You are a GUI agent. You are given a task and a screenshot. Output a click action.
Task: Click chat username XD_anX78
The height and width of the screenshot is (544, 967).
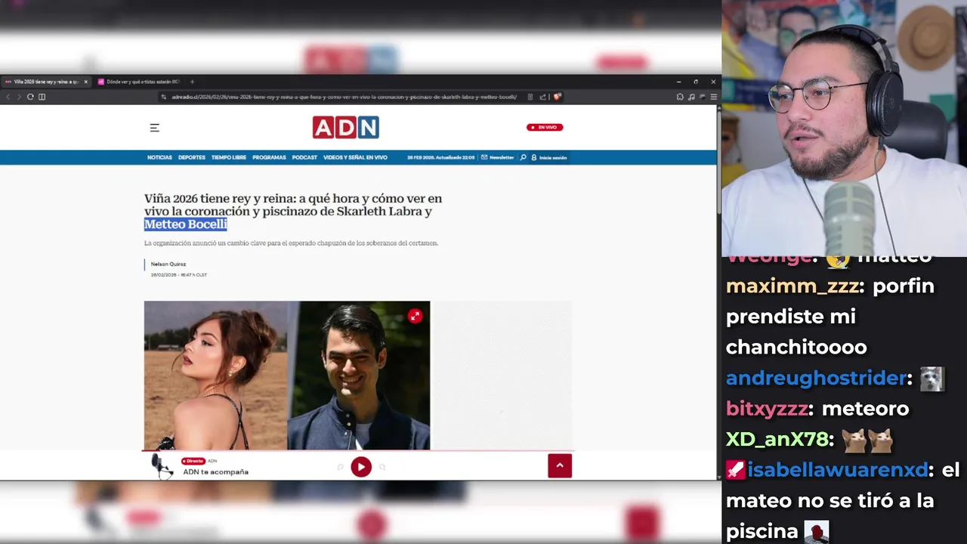click(x=776, y=440)
